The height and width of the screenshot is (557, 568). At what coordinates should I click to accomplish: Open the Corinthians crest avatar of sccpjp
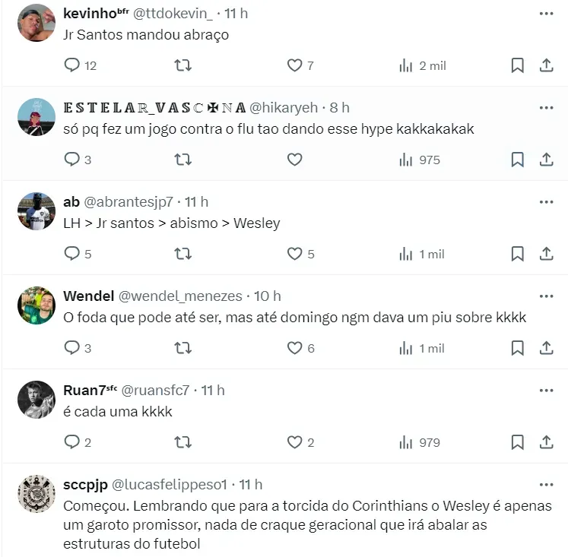point(36,494)
